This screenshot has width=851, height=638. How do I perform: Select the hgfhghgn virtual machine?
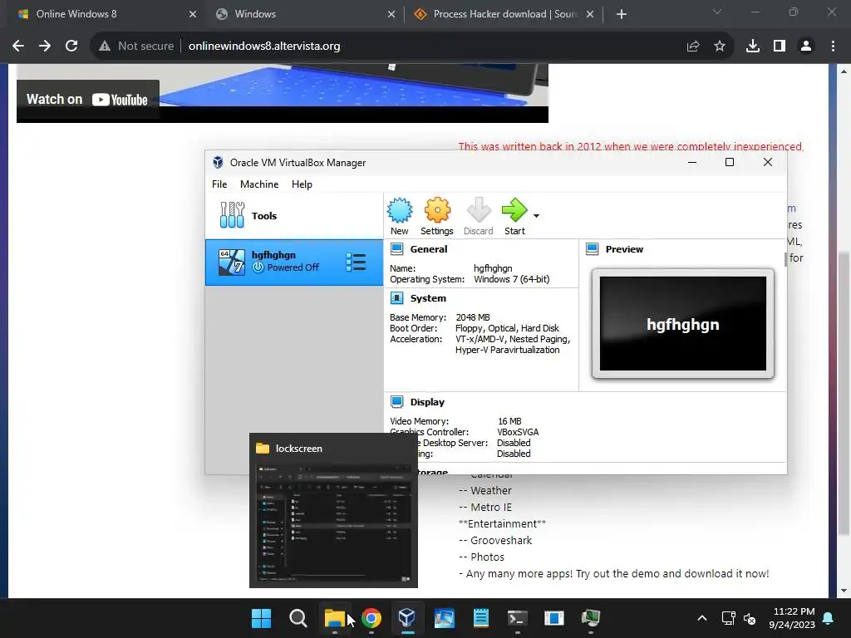(293, 262)
